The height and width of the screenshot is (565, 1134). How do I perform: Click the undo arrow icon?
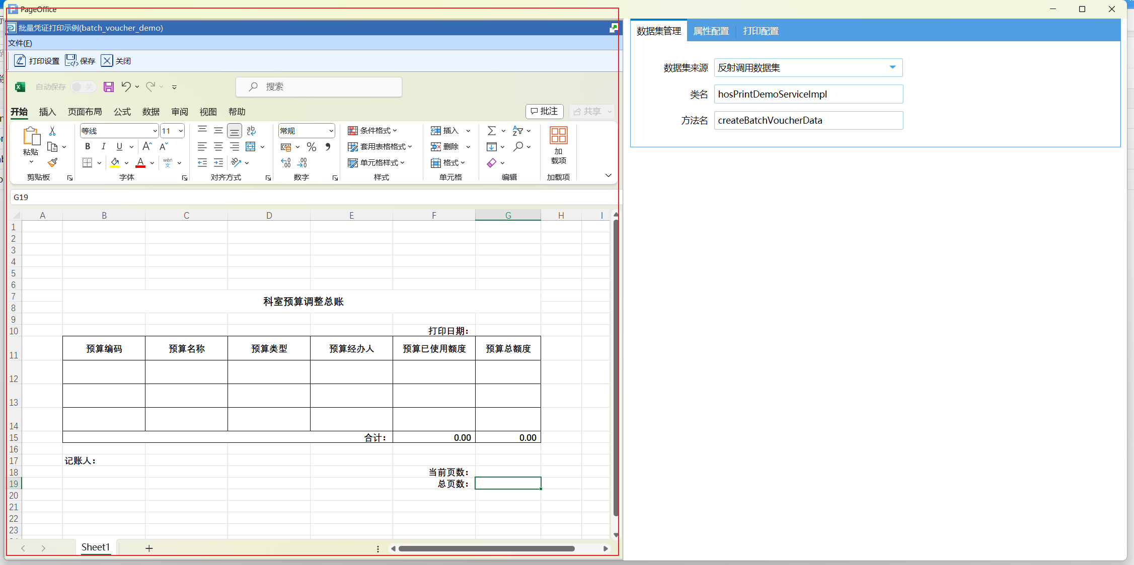[126, 86]
